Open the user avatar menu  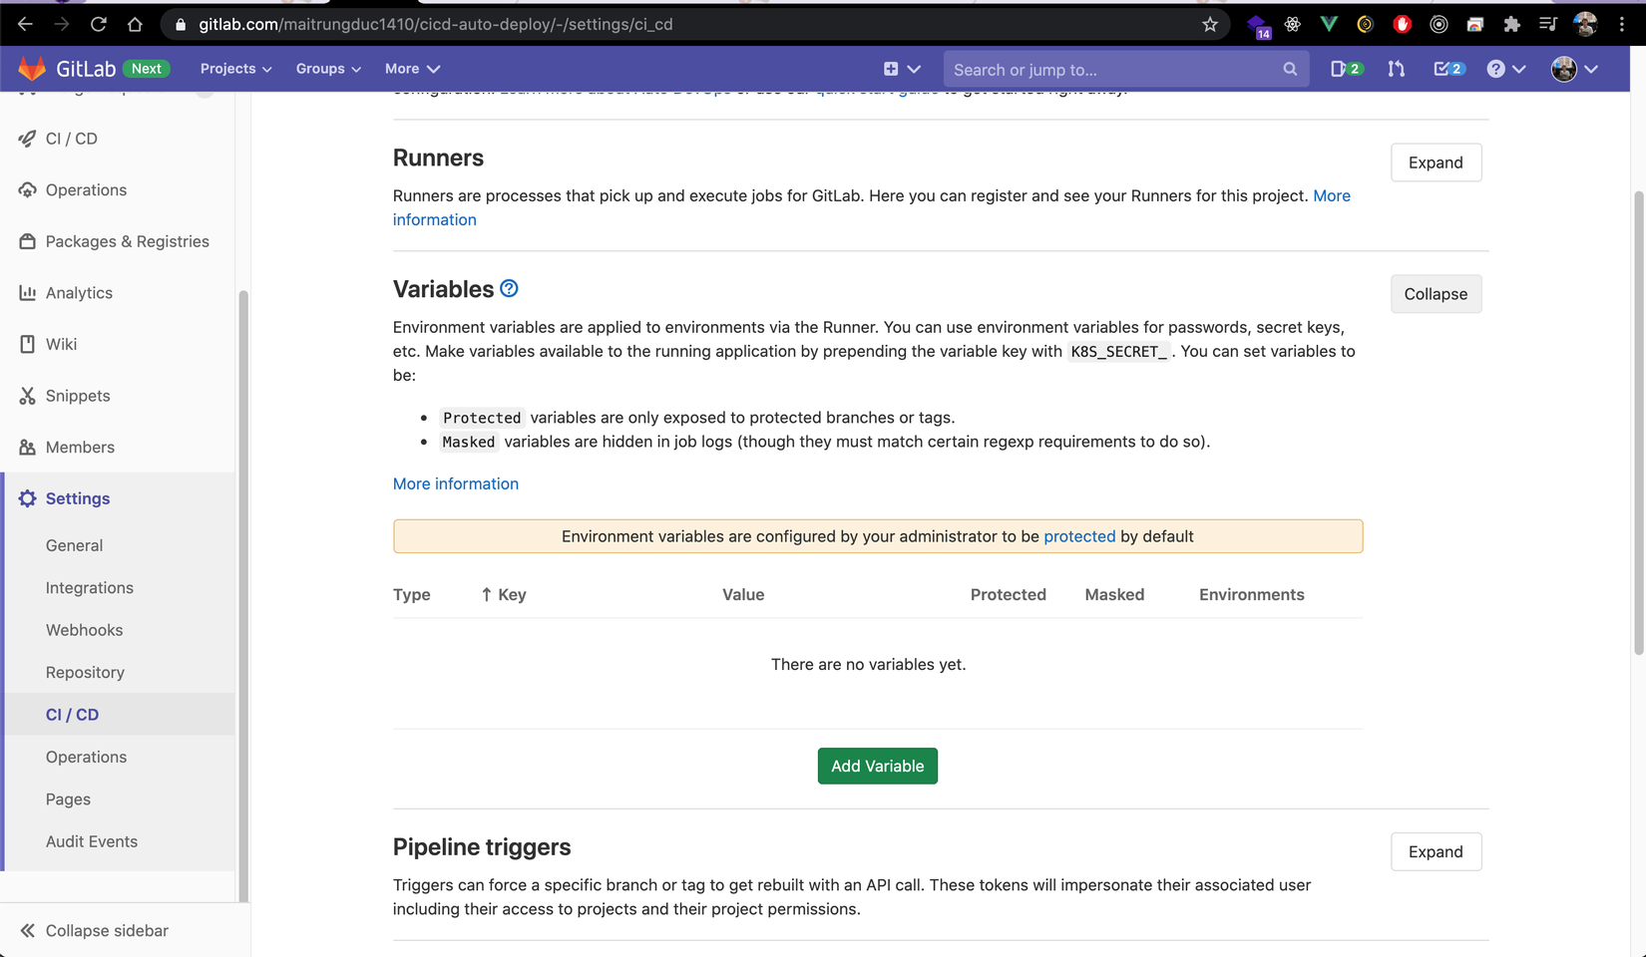point(1574,69)
